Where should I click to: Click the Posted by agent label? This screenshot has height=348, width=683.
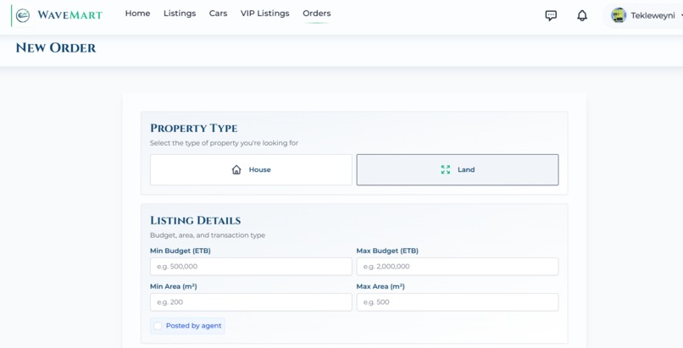[x=193, y=326]
